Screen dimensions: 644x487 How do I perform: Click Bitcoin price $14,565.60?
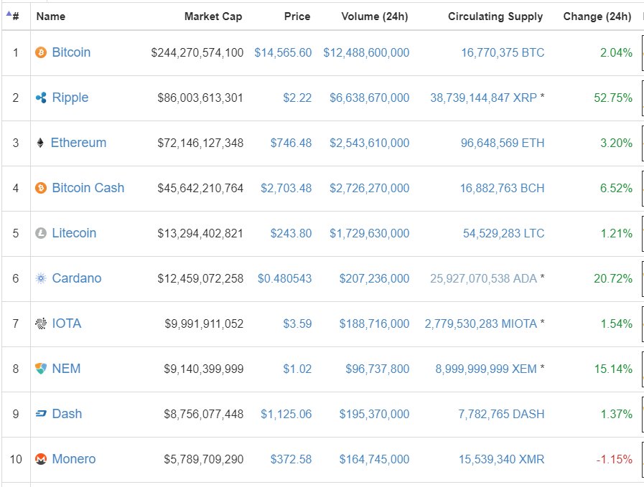(x=283, y=52)
